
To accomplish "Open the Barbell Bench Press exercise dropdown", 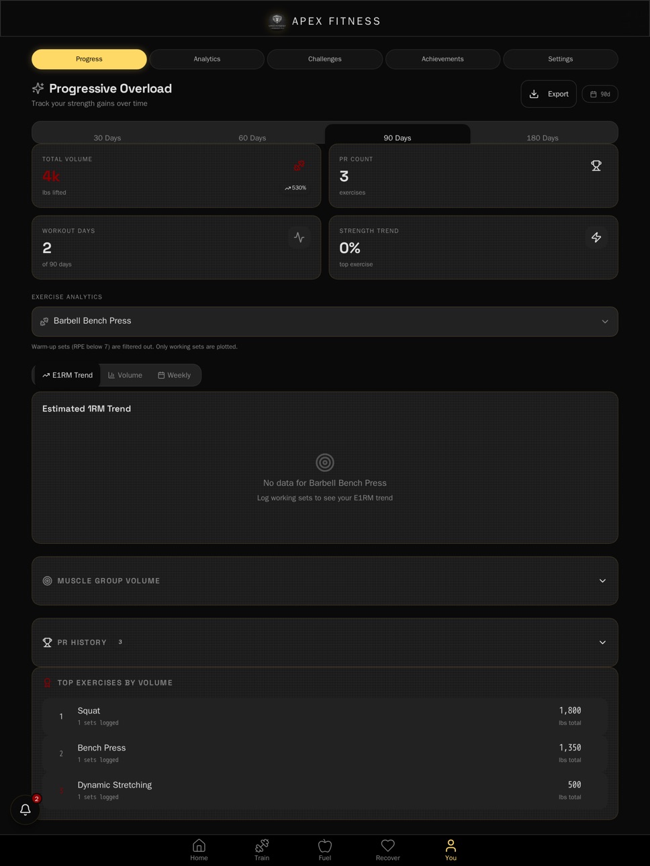I will click(325, 322).
